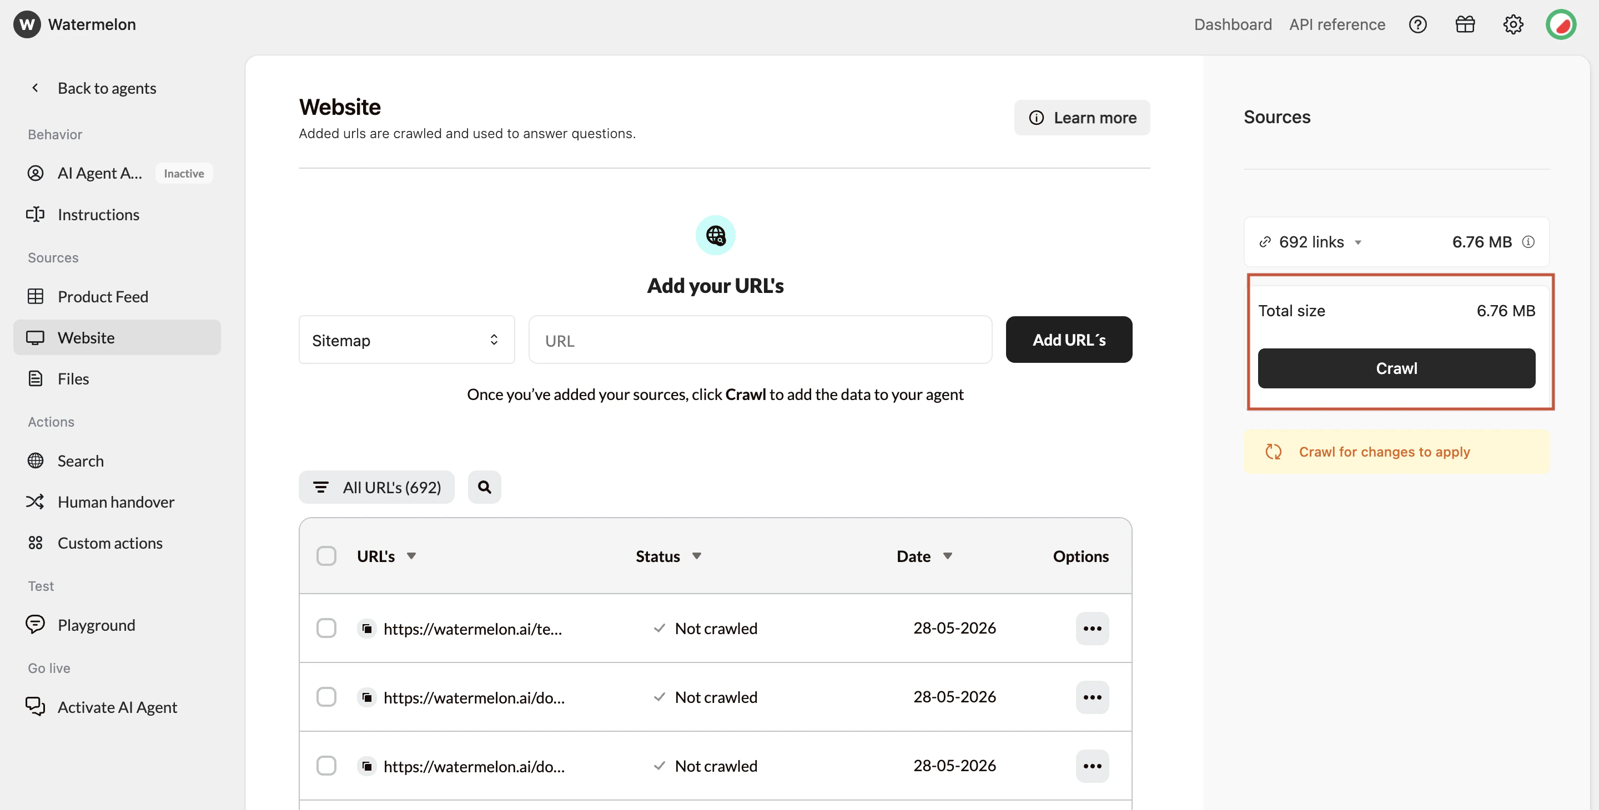Select all URLs with the header checkbox
The image size is (1599, 810).
[x=326, y=556]
